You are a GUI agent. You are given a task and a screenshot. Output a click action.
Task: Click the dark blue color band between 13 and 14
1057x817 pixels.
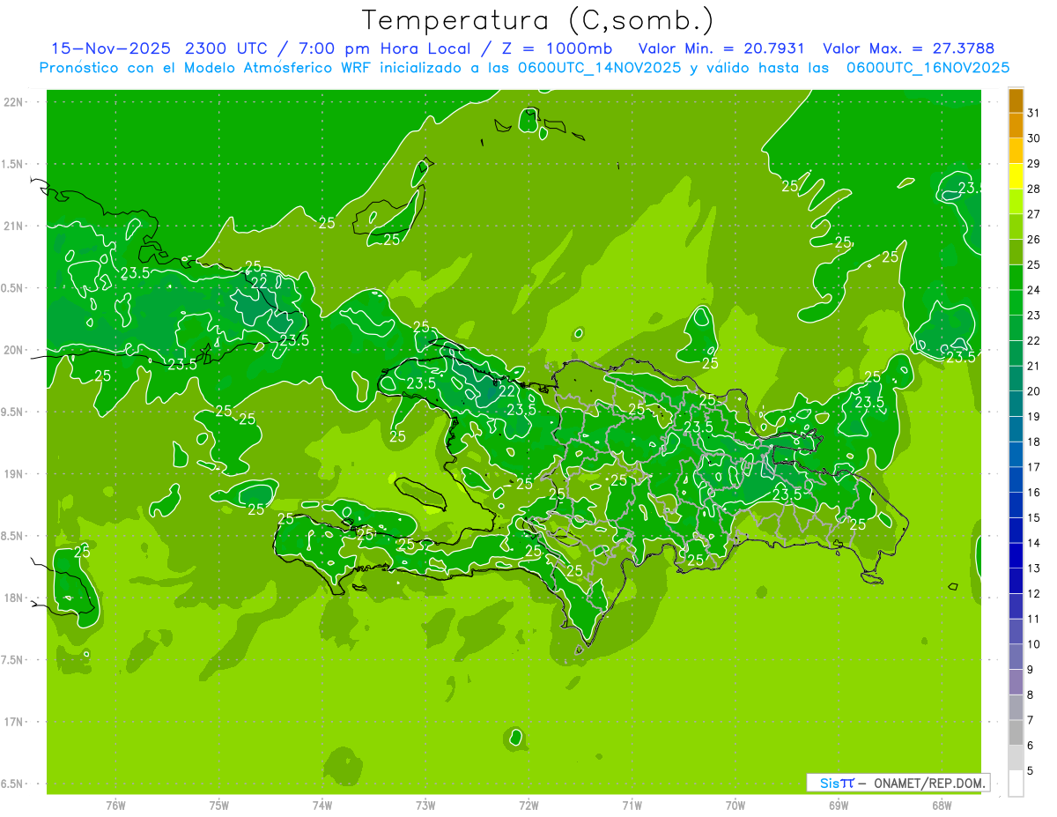point(1016,556)
